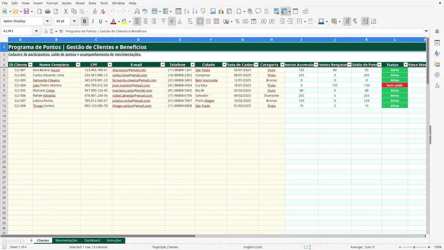444x250 pixels.
Task: Toggle Underline formatting
Action: coord(100,21)
